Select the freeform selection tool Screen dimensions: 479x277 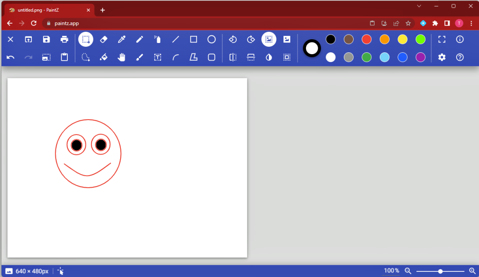tap(86, 57)
